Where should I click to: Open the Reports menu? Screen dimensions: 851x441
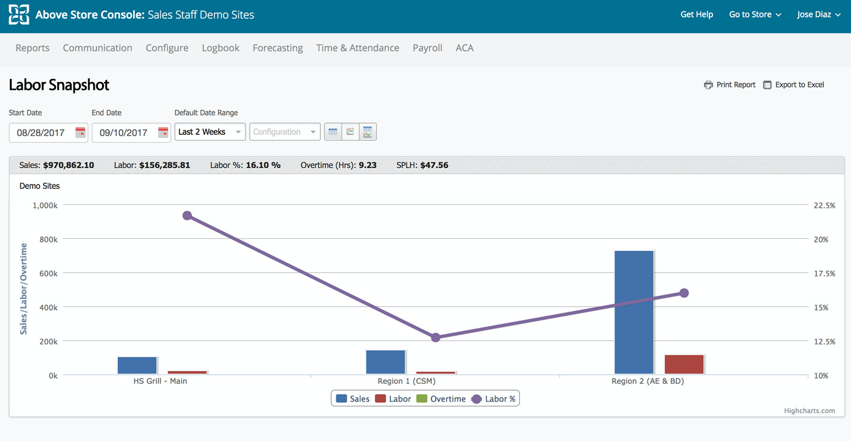pyautogui.click(x=32, y=48)
